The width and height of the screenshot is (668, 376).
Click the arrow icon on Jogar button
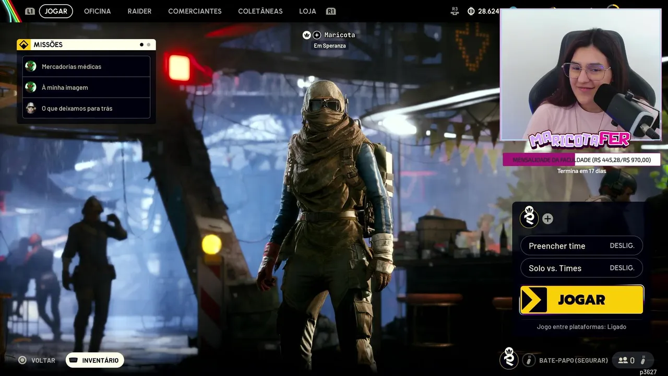534,300
